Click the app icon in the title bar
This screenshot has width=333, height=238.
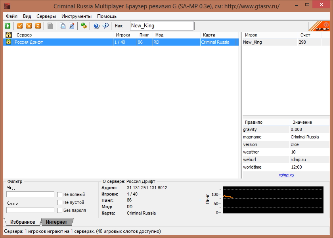pos(7,6)
